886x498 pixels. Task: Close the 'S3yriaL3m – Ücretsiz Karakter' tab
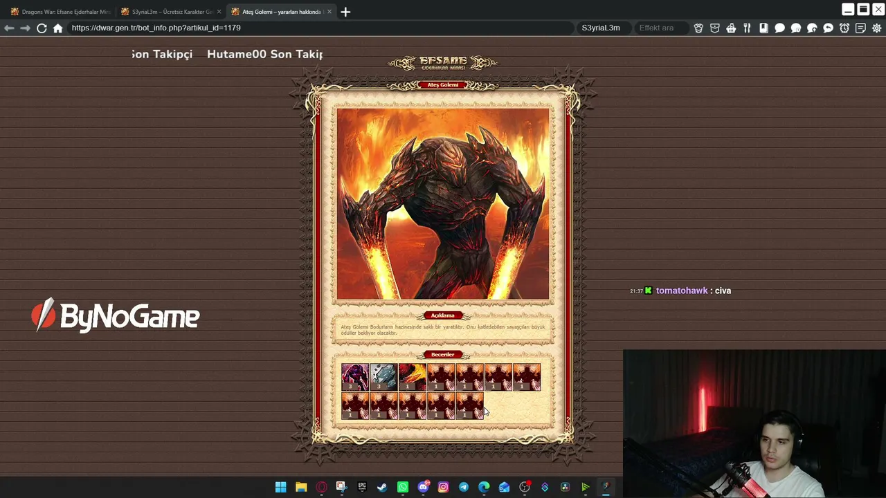point(219,12)
